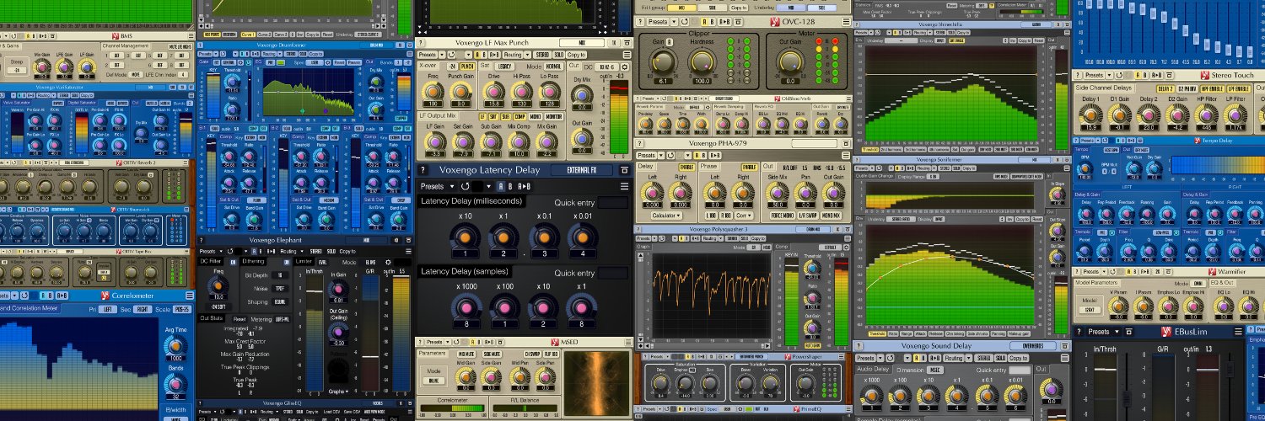
Task: Select Threshold tab in Soniformer
Action: pos(877,333)
